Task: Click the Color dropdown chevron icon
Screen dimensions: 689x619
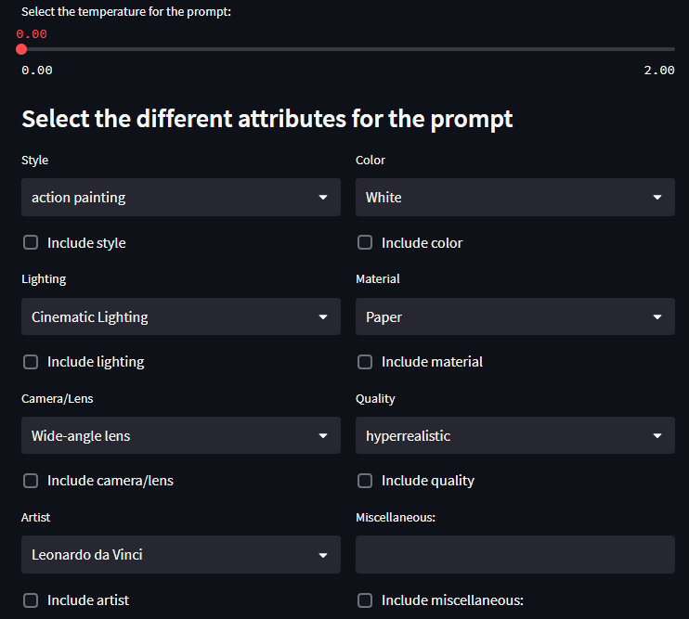Action: coord(657,198)
